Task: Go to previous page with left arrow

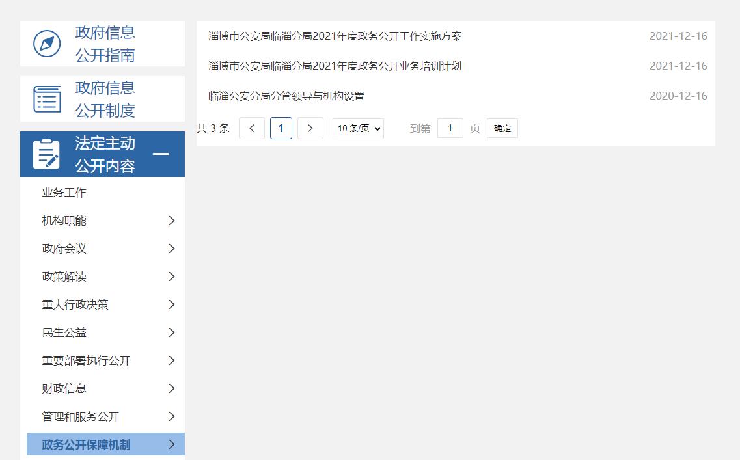Action: 252,128
